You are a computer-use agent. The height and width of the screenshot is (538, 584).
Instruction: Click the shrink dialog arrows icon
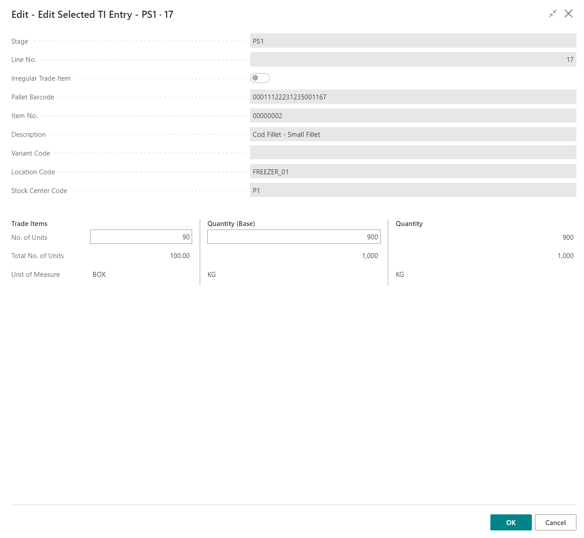click(553, 14)
